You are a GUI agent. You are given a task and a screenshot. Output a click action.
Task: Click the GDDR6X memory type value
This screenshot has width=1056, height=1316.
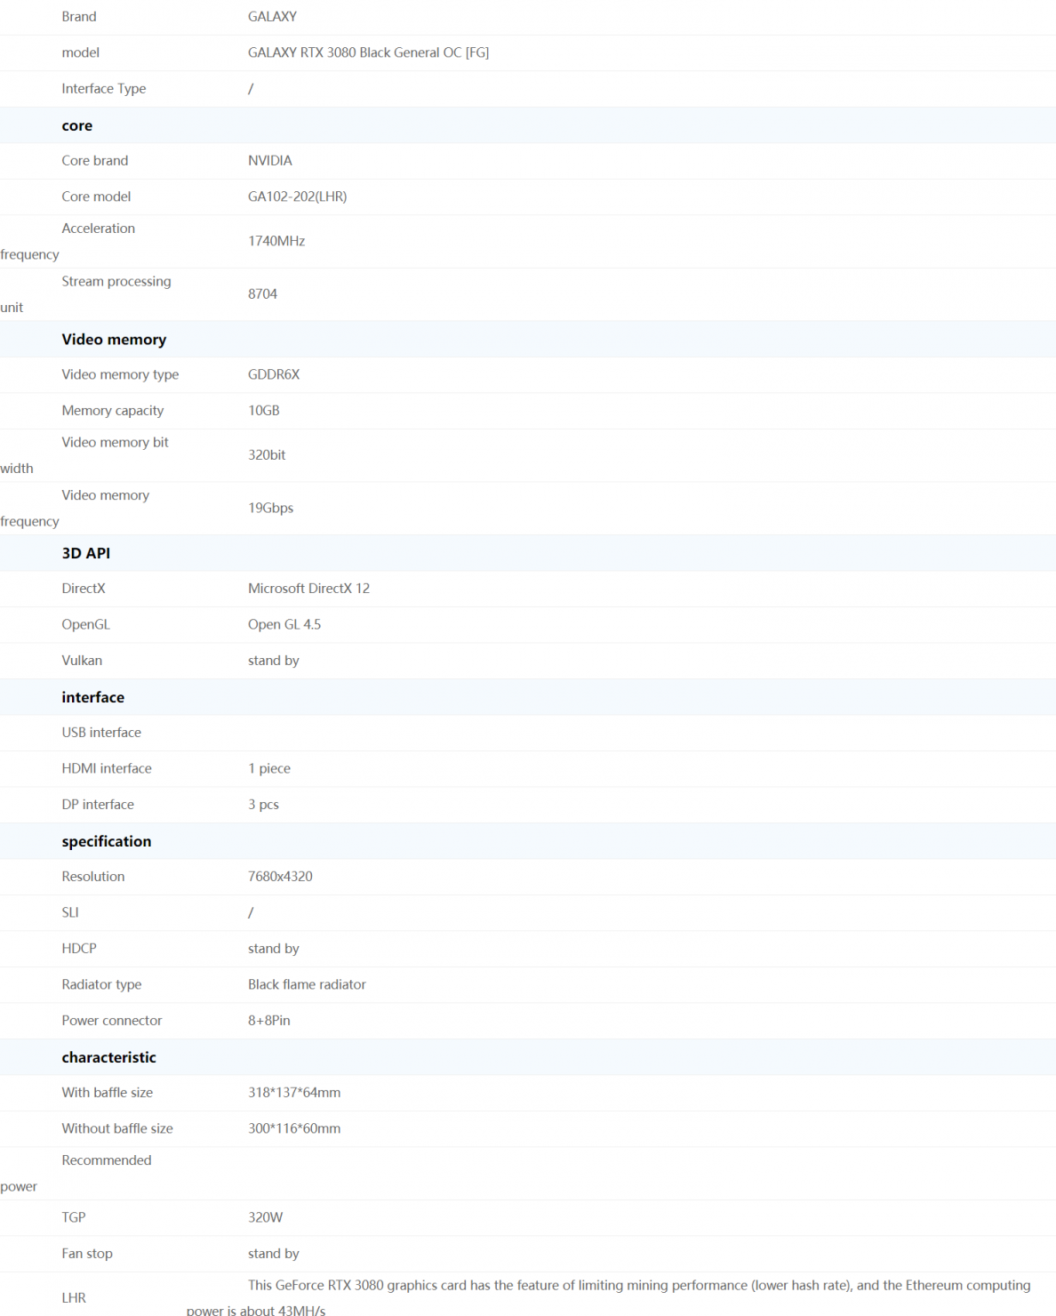coord(274,374)
